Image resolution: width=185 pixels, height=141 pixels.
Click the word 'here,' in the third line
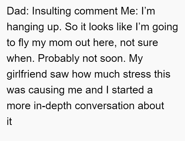105,43
